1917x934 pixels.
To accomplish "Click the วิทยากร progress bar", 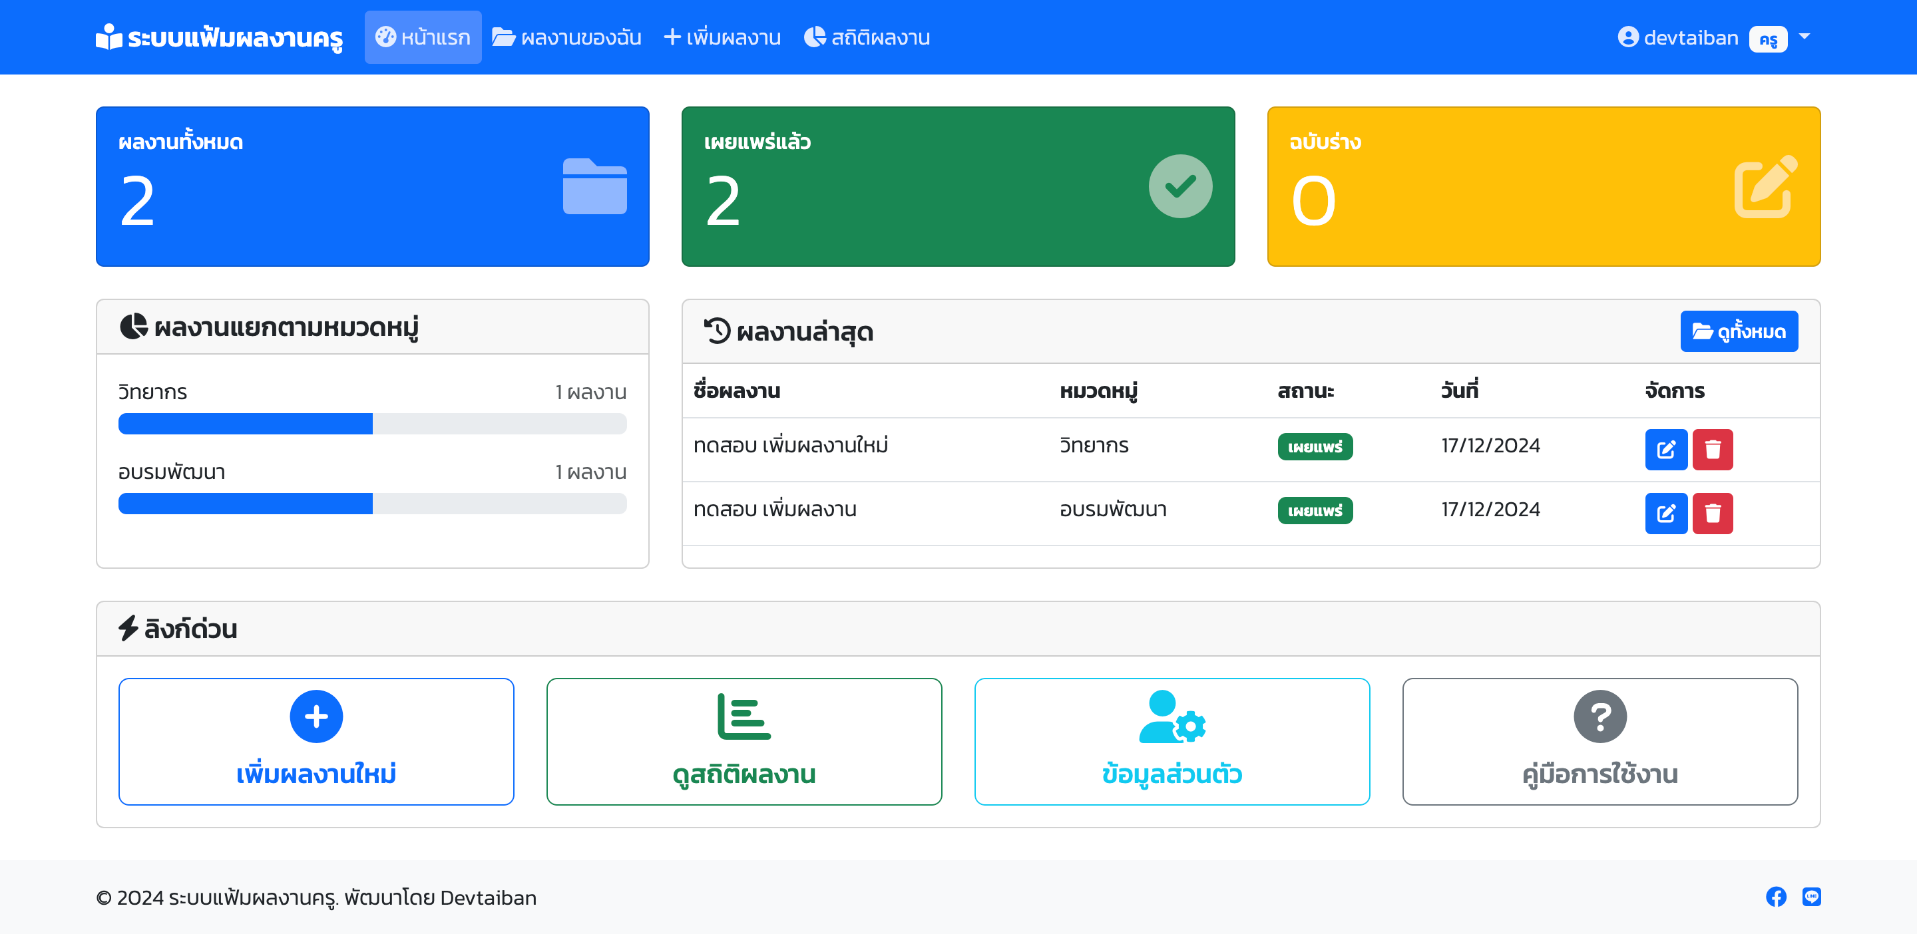I will coord(372,424).
